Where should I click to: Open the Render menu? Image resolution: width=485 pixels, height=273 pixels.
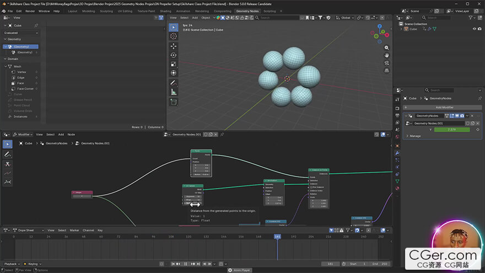(30, 11)
